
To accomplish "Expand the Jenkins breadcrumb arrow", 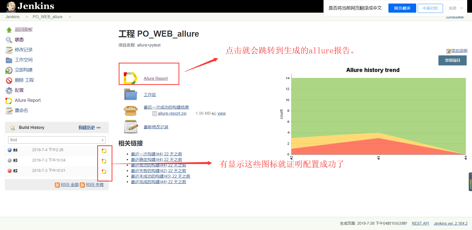I will [27, 17].
